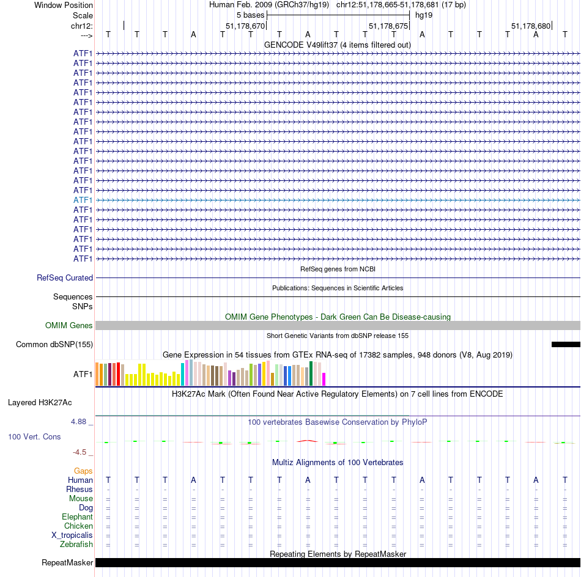Click the Layered H3K27Ac label
581x577 pixels.
click(x=40, y=403)
